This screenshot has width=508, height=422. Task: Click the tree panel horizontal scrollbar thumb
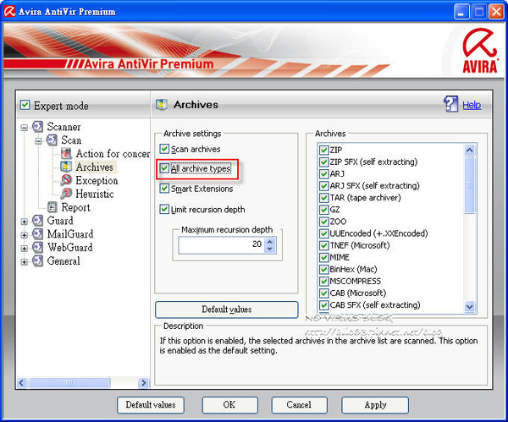69,383
